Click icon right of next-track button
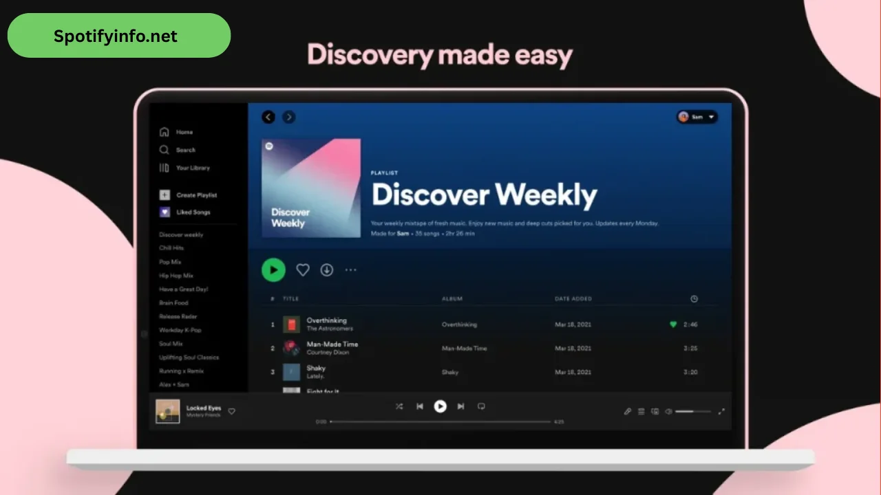The height and width of the screenshot is (495, 881). click(482, 406)
